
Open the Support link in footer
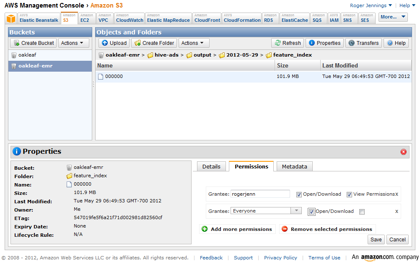243,258
